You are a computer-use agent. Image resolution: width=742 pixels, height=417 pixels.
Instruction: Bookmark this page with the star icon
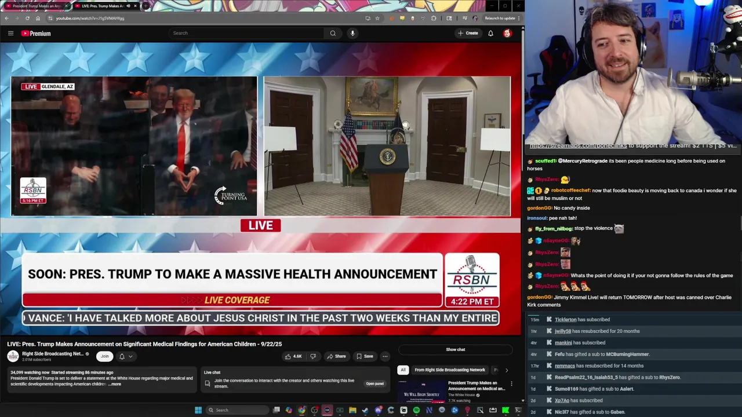coord(377,18)
